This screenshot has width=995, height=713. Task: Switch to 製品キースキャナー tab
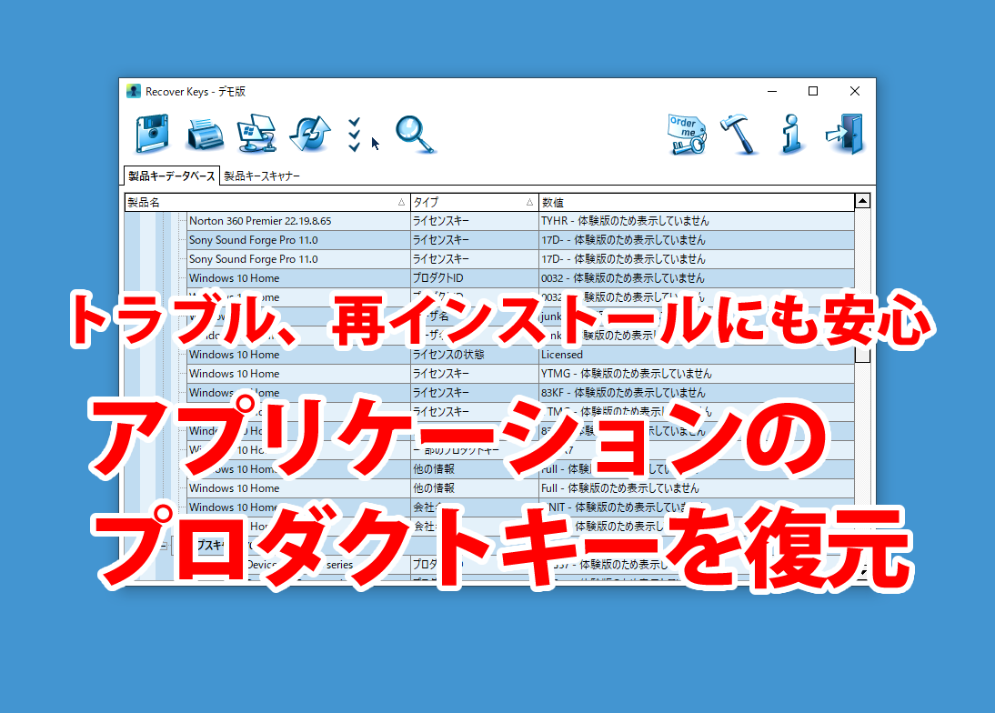tap(261, 176)
